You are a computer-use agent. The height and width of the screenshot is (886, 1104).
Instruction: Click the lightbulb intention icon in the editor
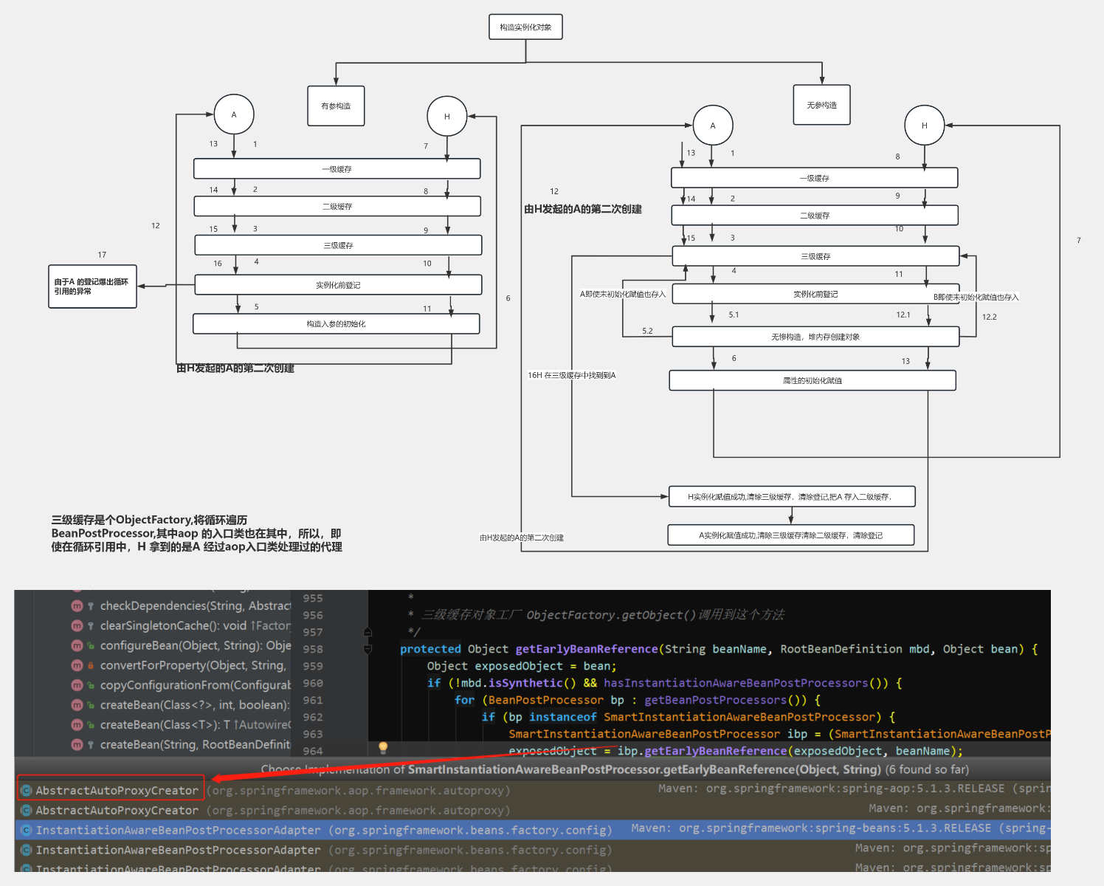click(383, 747)
